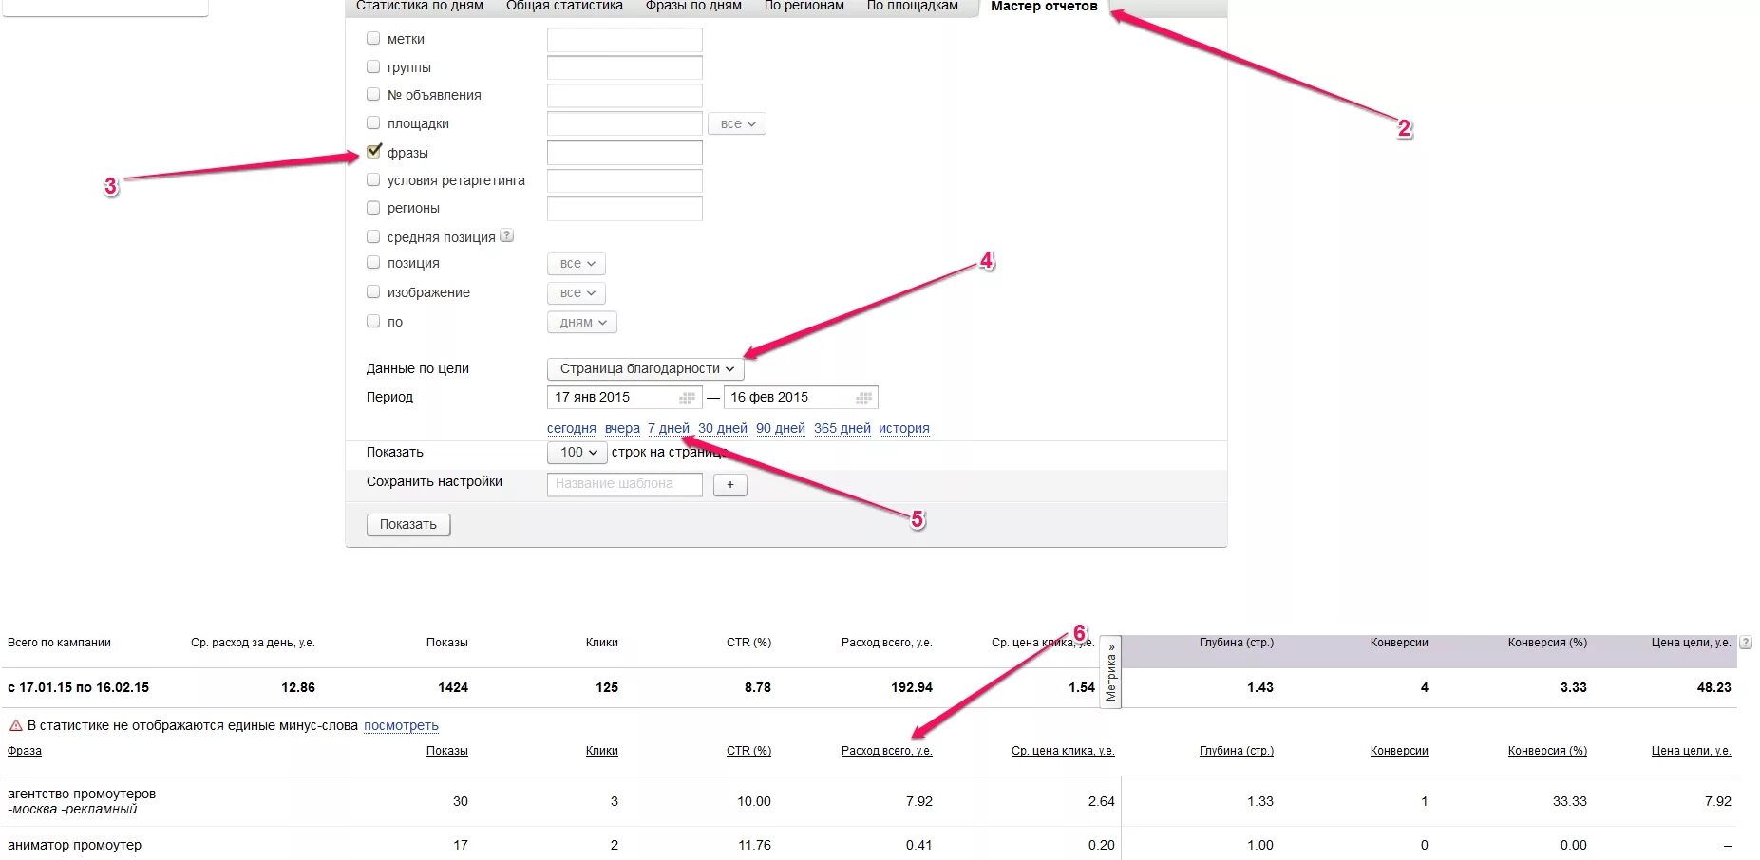Open calendar icon in start date field

(x=688, y=398)
